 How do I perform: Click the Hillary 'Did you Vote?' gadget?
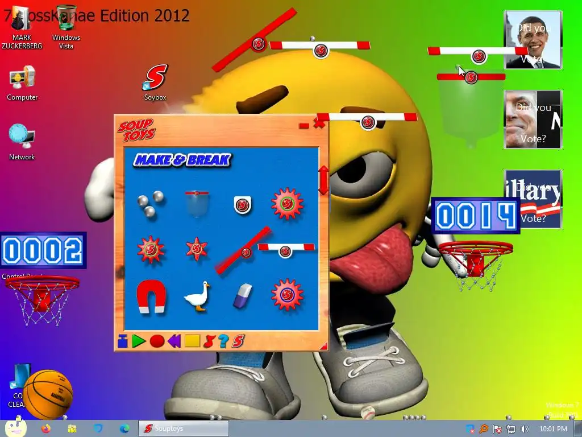click(x=533, y=199)
